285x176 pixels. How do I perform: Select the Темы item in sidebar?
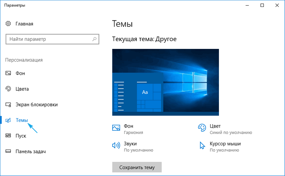click(22, 120)
